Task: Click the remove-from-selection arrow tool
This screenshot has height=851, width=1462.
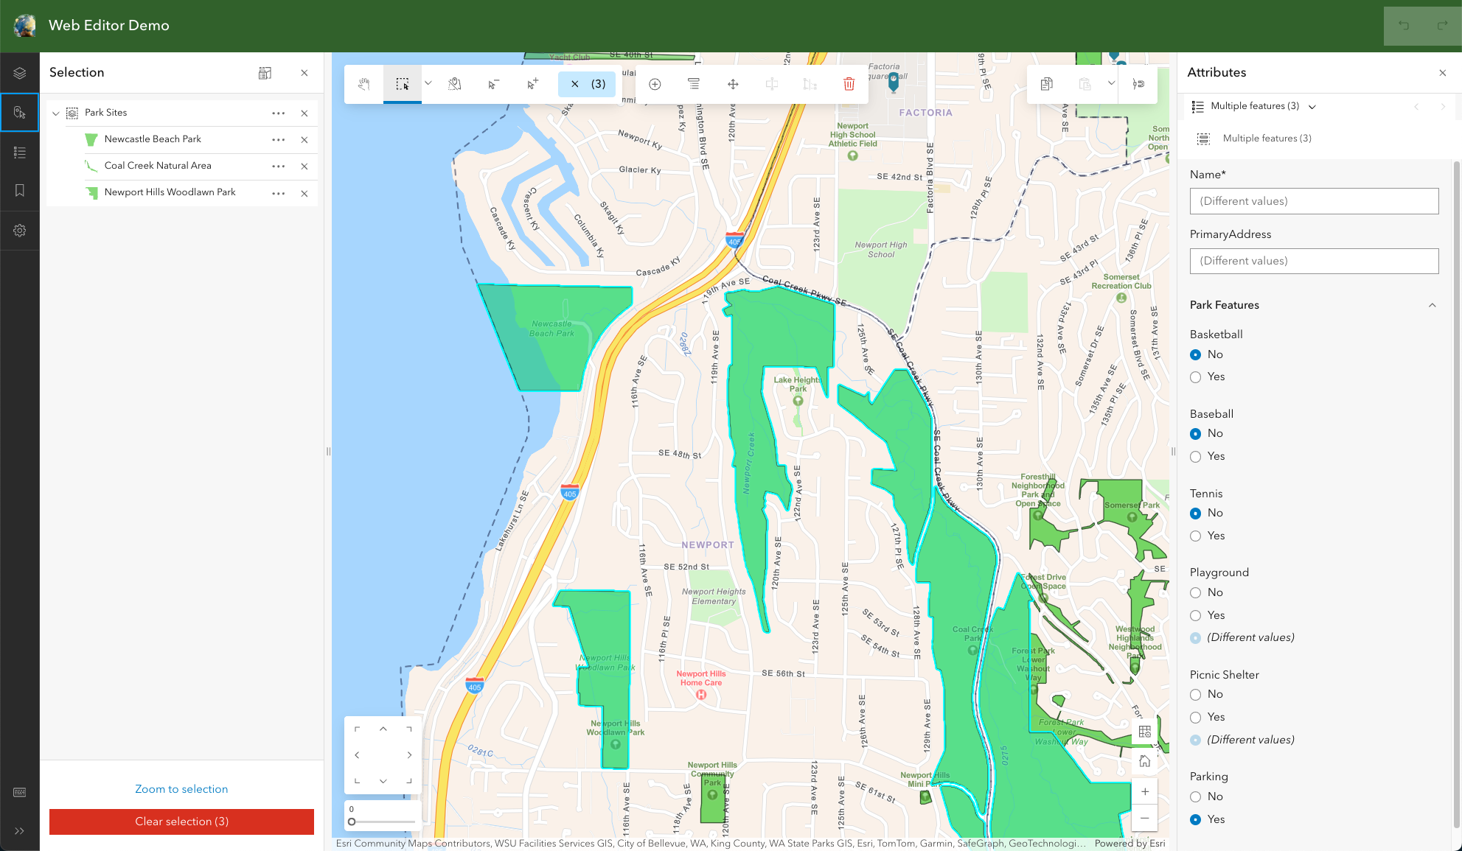Action: tap(493, 84)
